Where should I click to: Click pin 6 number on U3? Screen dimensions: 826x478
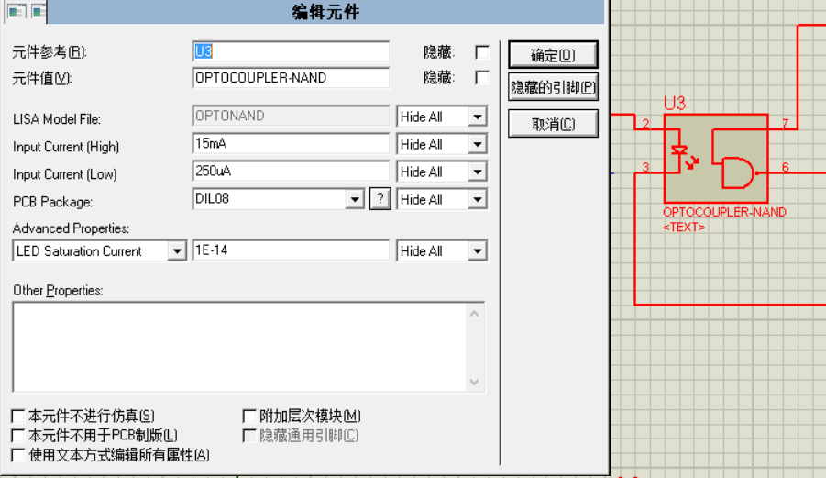coord(785,168)
